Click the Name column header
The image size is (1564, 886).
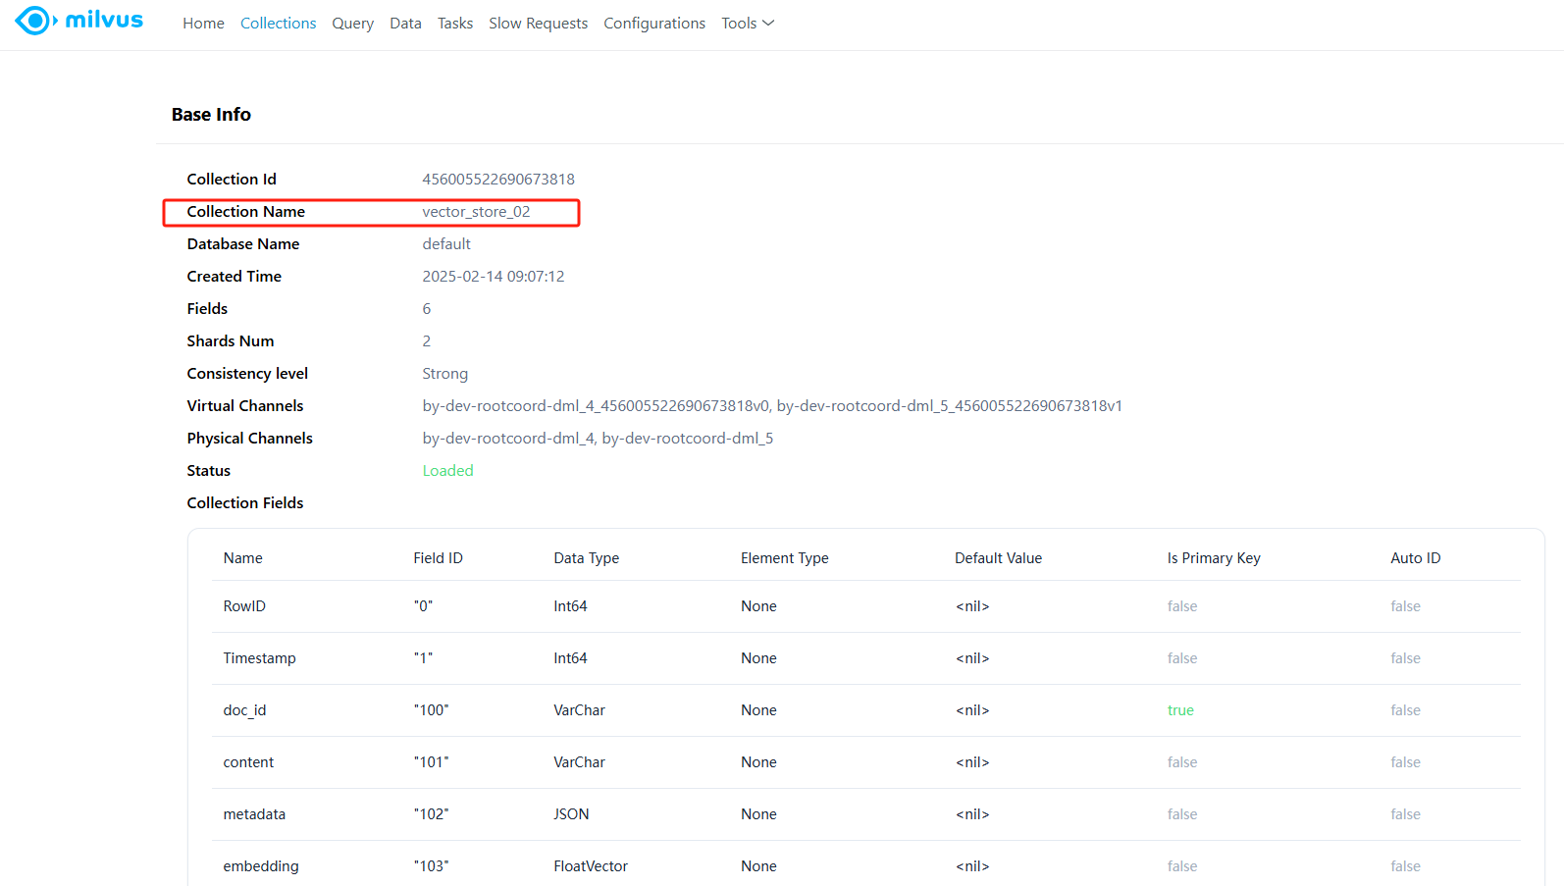click(242, 558)
